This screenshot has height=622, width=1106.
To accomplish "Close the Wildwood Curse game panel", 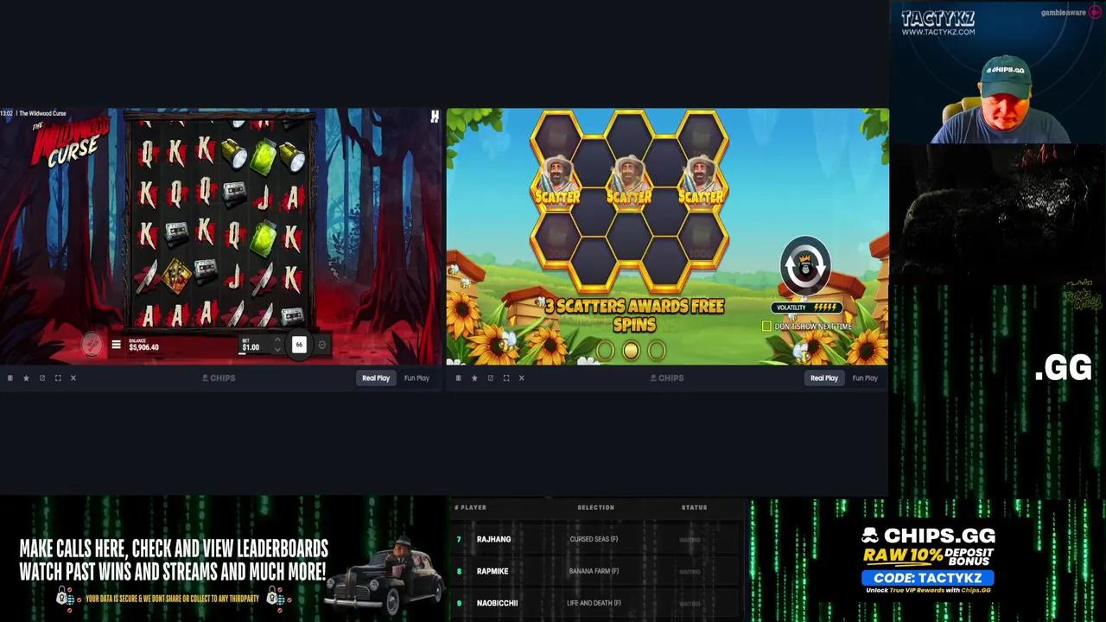I will point(73,378).
